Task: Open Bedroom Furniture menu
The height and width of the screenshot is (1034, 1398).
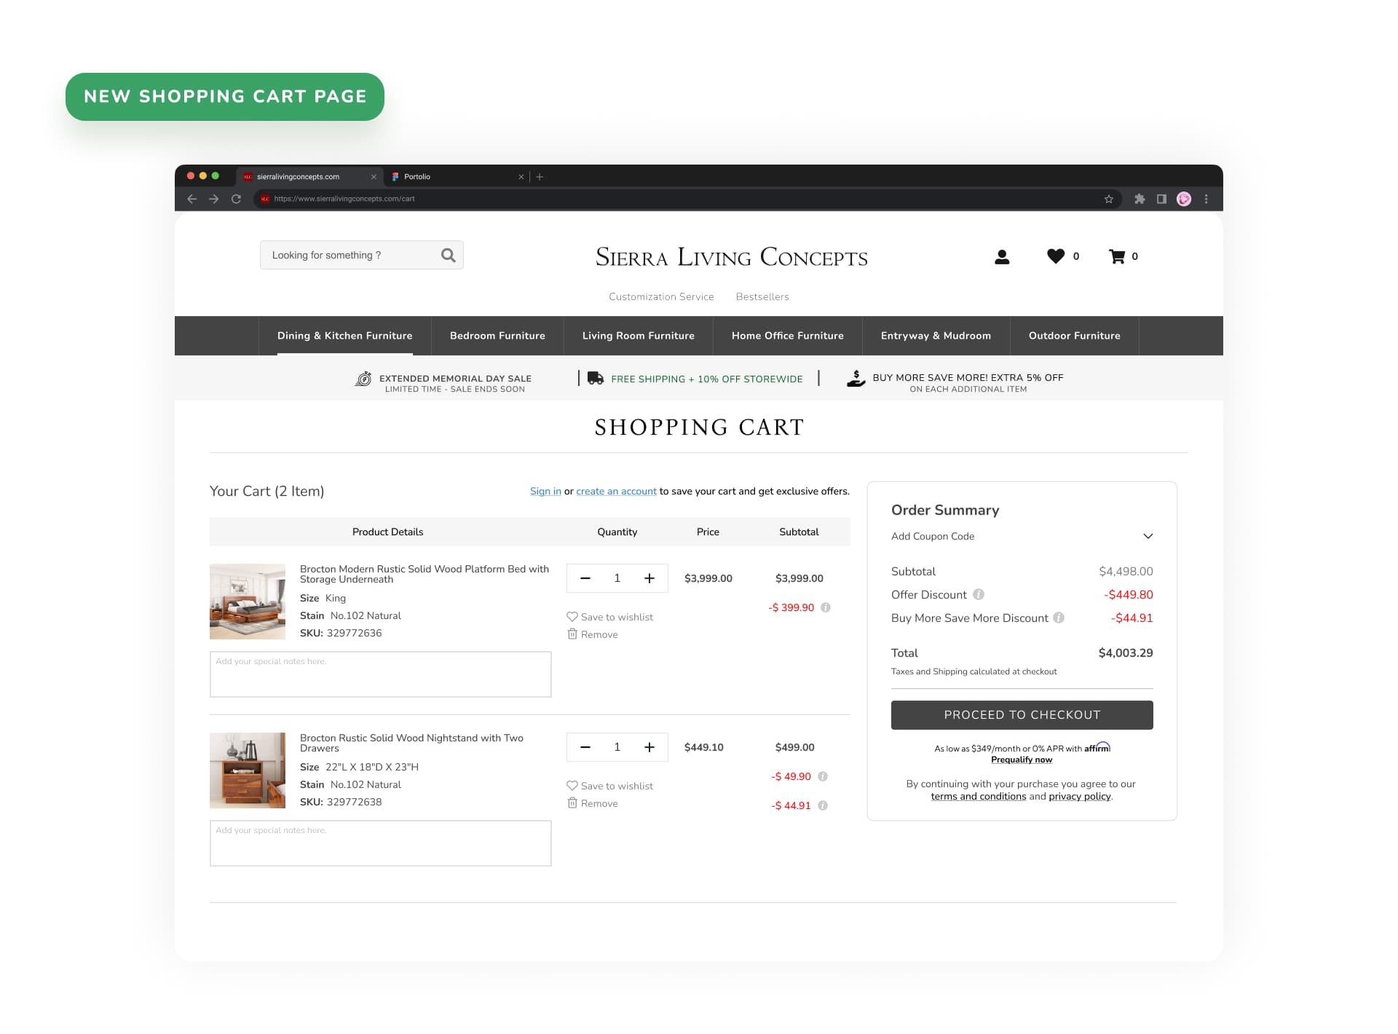Action: coord(497,336)
